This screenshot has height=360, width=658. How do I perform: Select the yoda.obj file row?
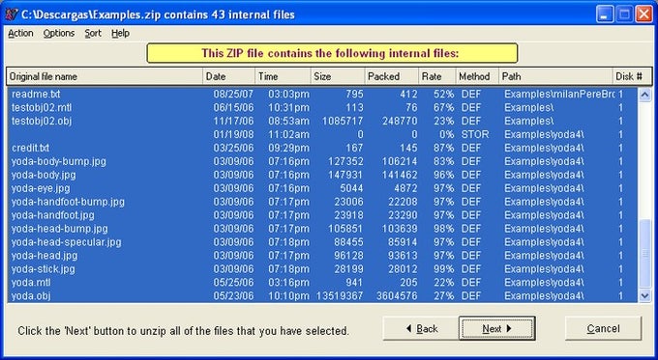coord(322,296)
